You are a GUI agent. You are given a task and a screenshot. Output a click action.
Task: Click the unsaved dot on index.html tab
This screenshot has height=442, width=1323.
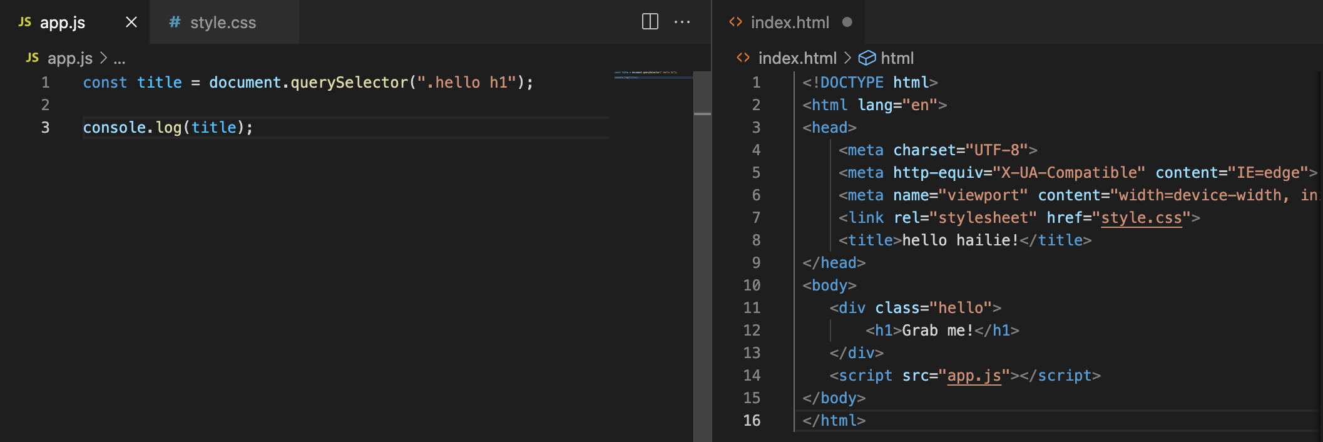pos(847,22)
